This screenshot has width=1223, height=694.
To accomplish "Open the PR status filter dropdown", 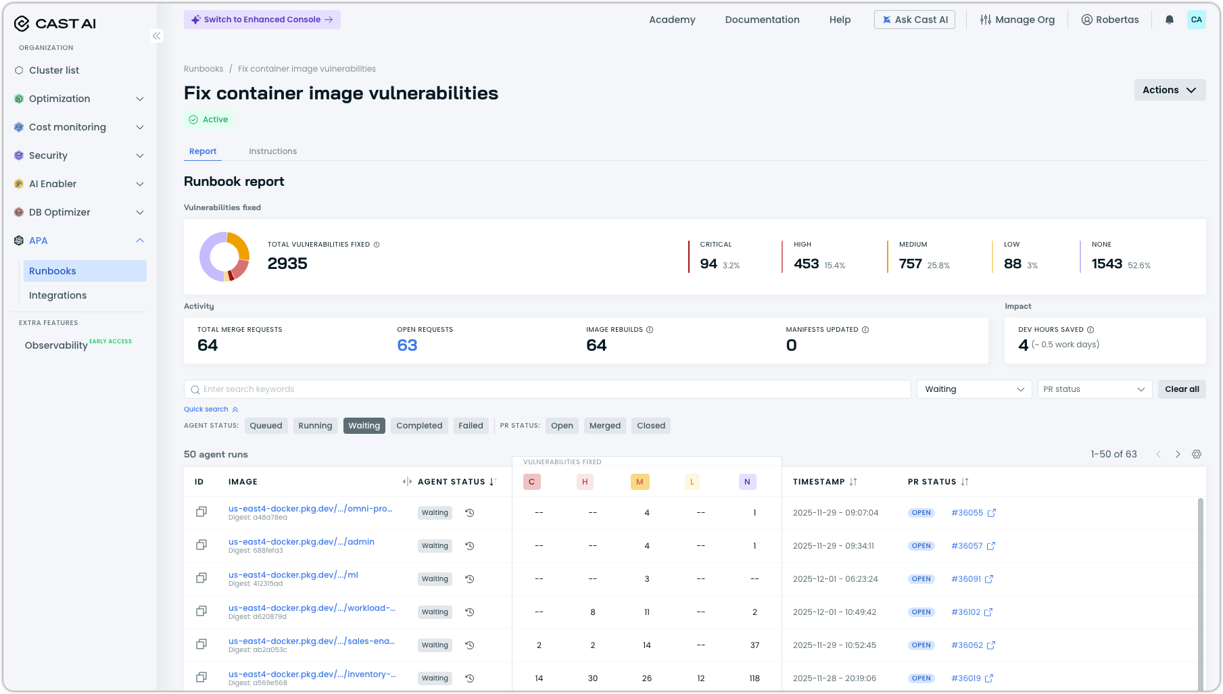I will (x=1095, y=389).
